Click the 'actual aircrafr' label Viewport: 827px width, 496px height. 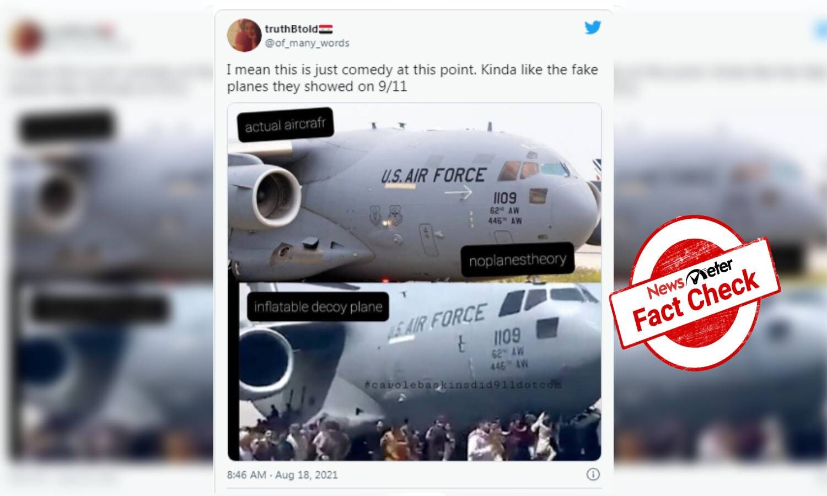(285, 125)
